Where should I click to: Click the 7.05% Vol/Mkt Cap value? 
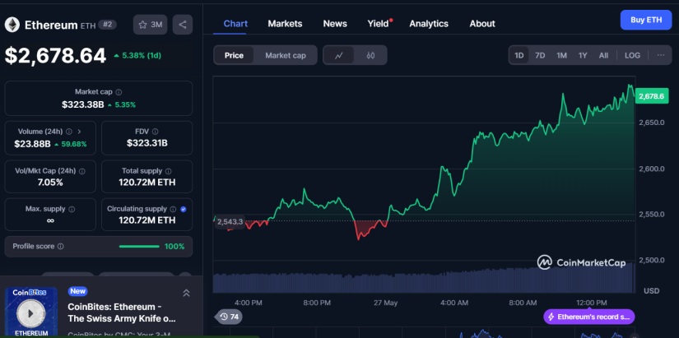tap(50, 183)
